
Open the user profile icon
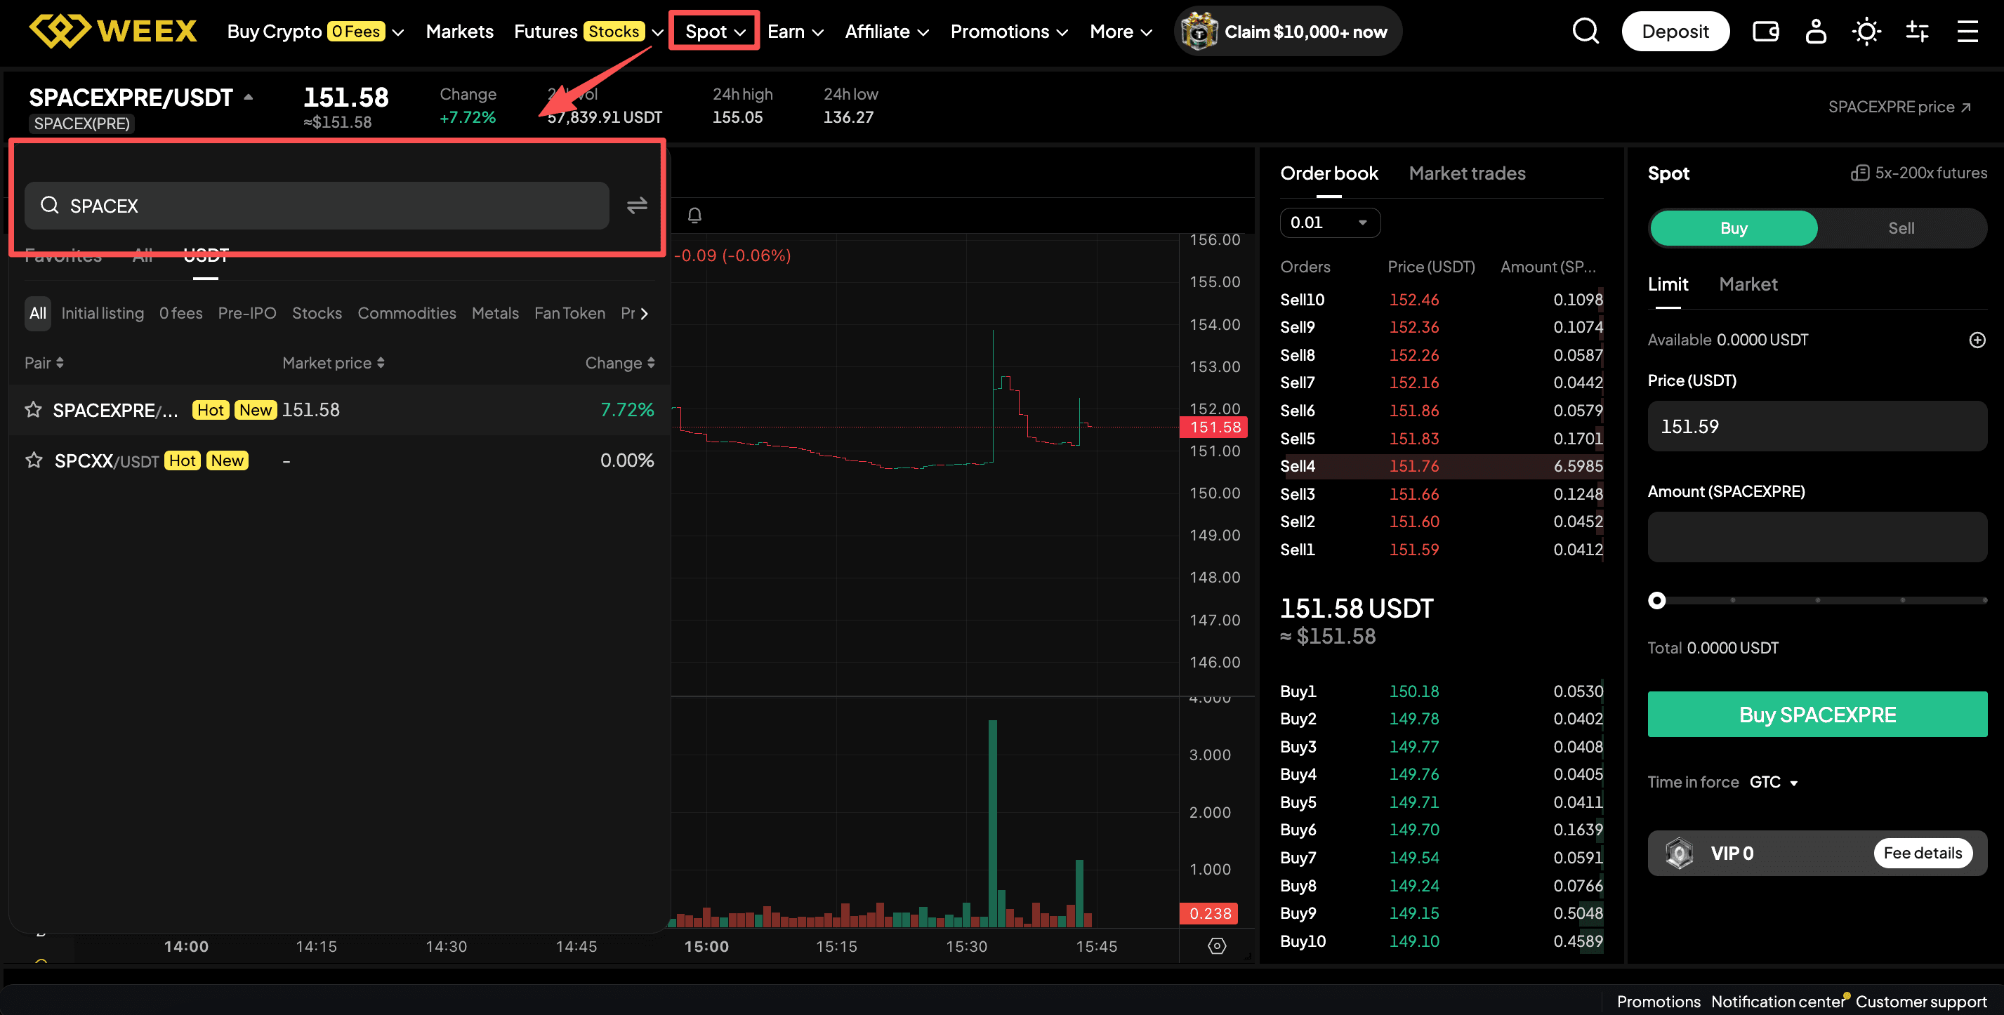pos(1816,31)
